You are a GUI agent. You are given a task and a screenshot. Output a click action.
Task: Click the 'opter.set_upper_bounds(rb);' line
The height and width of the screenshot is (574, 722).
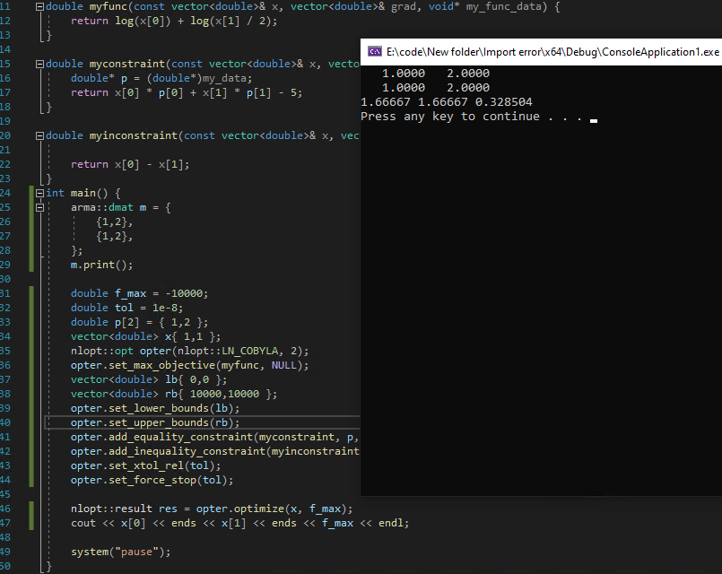pos(155,422)
